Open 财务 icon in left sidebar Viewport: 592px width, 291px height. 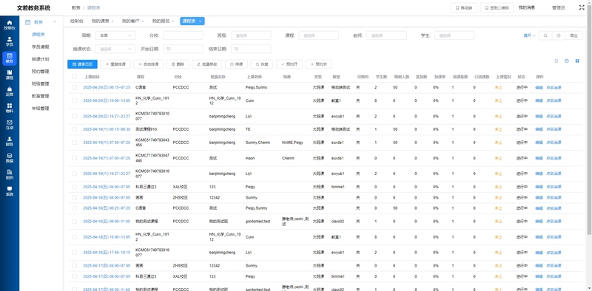pyautogui.click(x=10, y=141)
